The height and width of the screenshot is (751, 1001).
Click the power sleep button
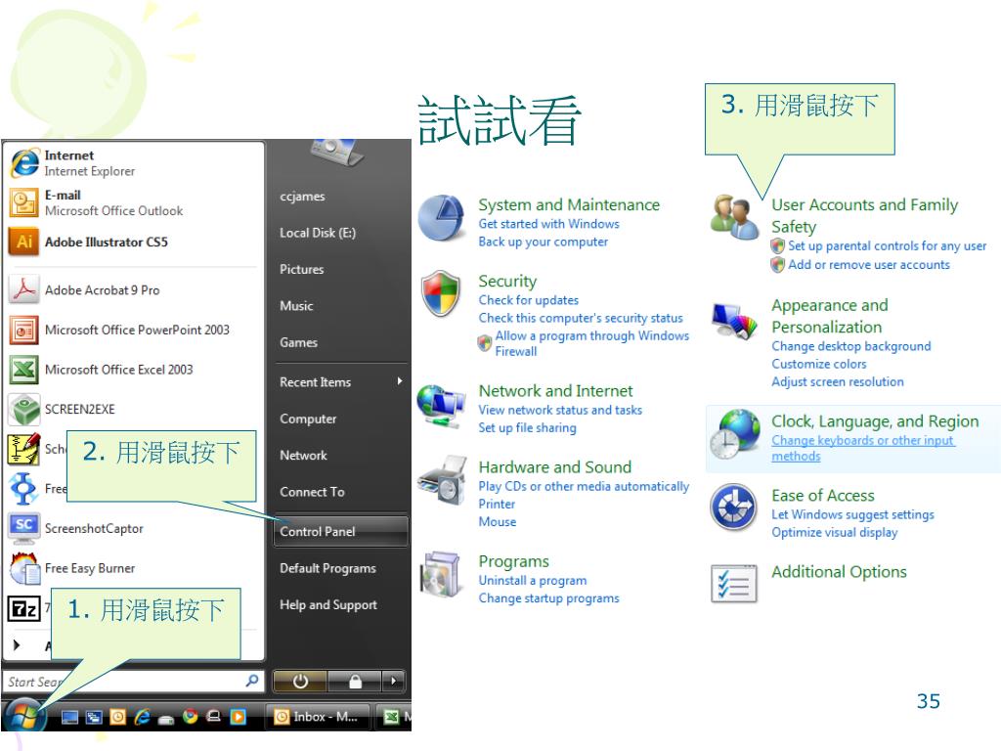tap(300, 681)
